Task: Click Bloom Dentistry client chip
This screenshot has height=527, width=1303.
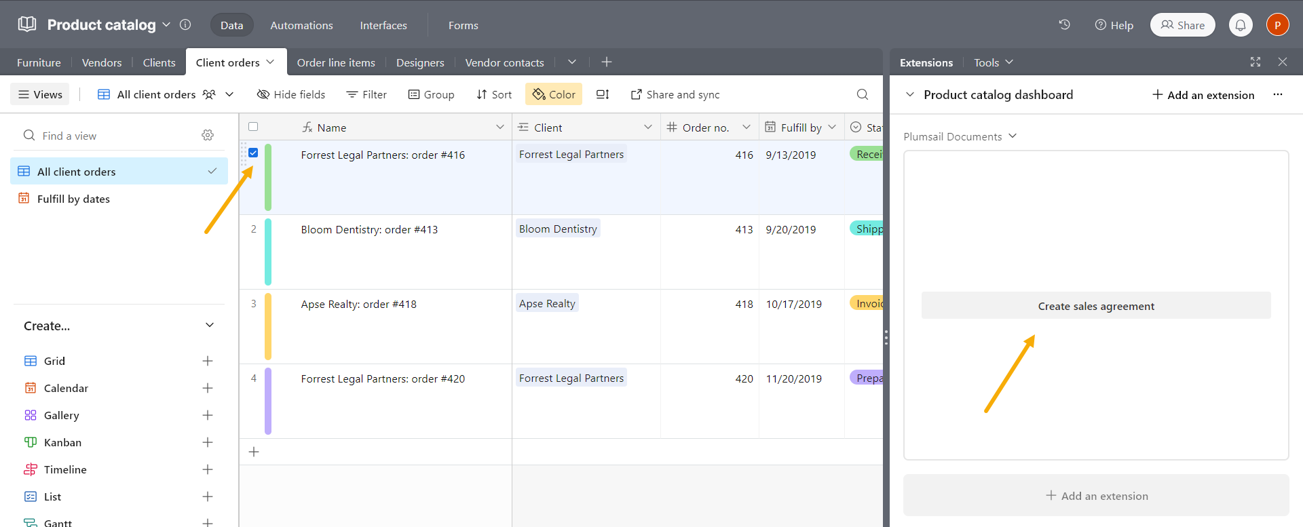Action: pos(558,229)
